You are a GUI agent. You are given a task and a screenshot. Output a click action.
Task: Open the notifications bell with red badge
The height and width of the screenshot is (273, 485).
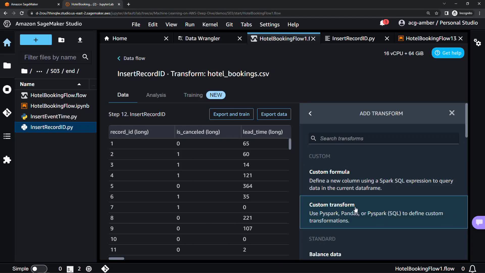(x=383, y=23)
